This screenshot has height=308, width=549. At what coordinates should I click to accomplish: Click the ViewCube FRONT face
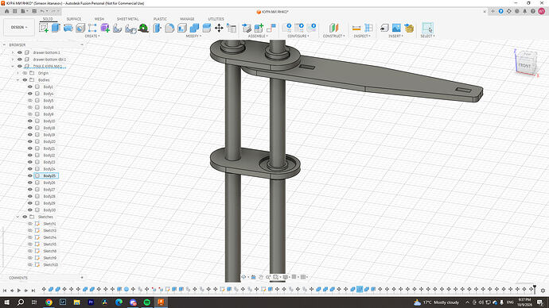click(524, 66)
